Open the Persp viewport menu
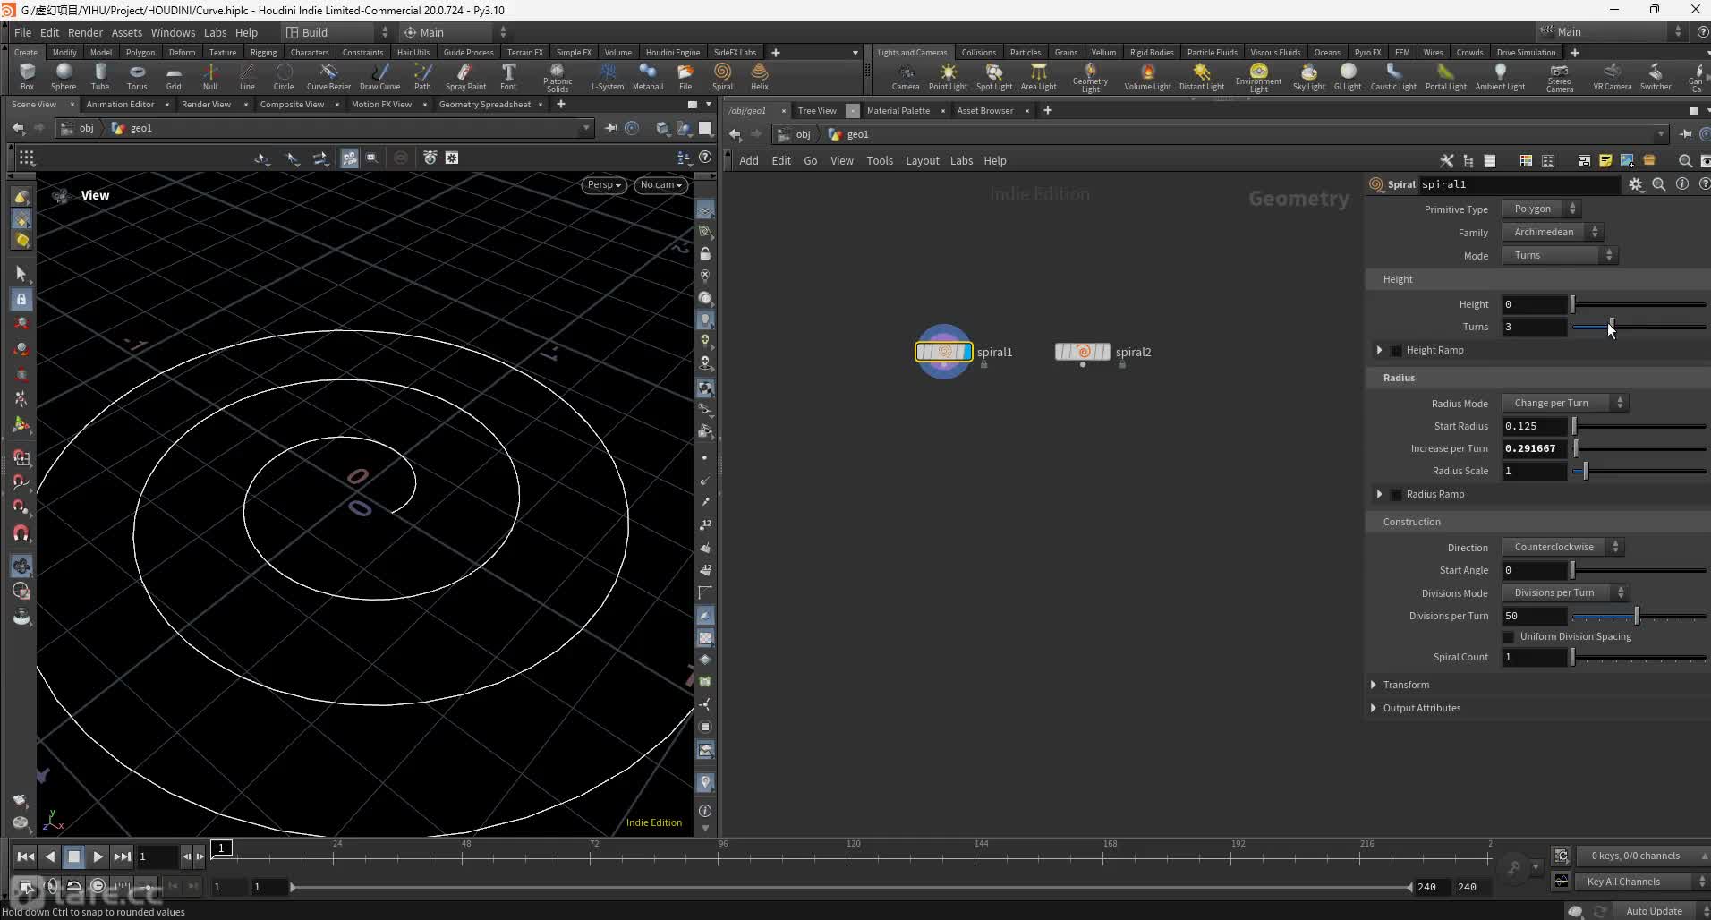This screenshot has width=1711, height=920. tap(604, 184)
